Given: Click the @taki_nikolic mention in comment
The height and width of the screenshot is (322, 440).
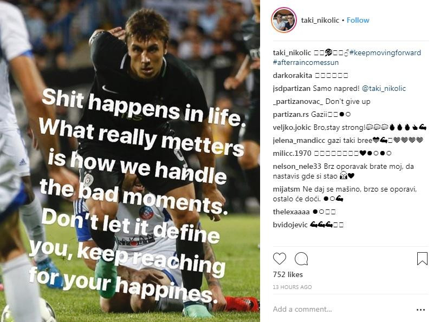Looking at the screenshot, I should pos(384,89).
